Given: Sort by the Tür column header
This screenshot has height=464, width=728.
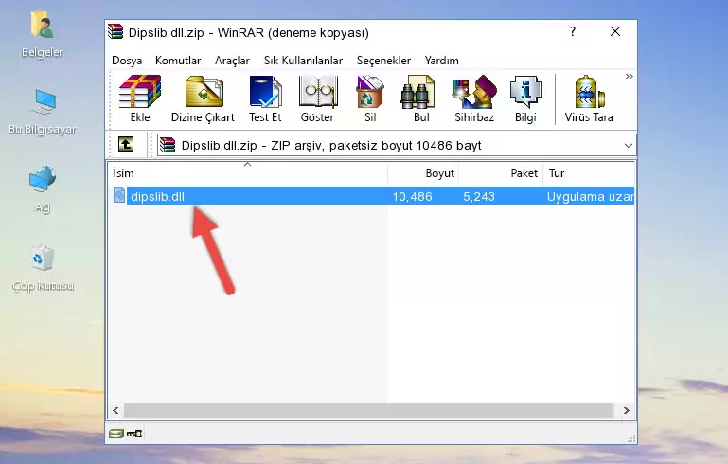Looking at the screenshot, I should tap(589, 173).
